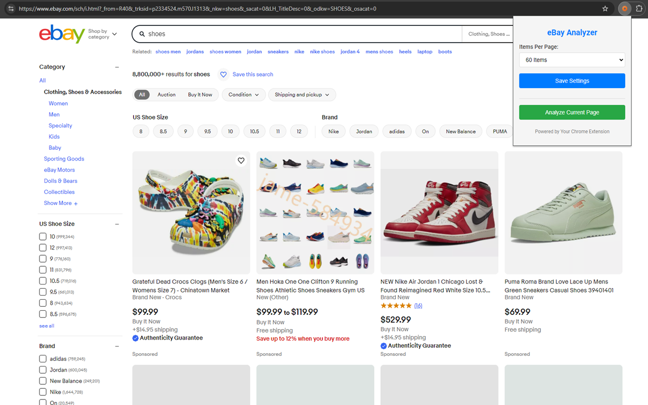This screenshot has width=648, height=405.
Task: Open the Condition filter dropdown
Action: 244,95
